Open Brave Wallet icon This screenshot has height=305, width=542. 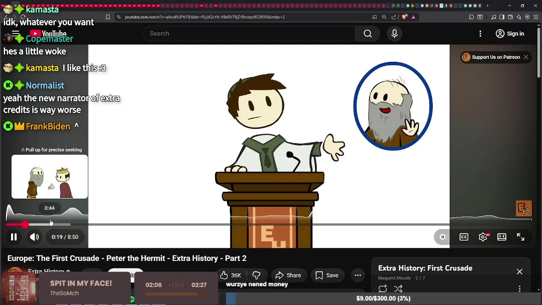(x=510, y=17)
